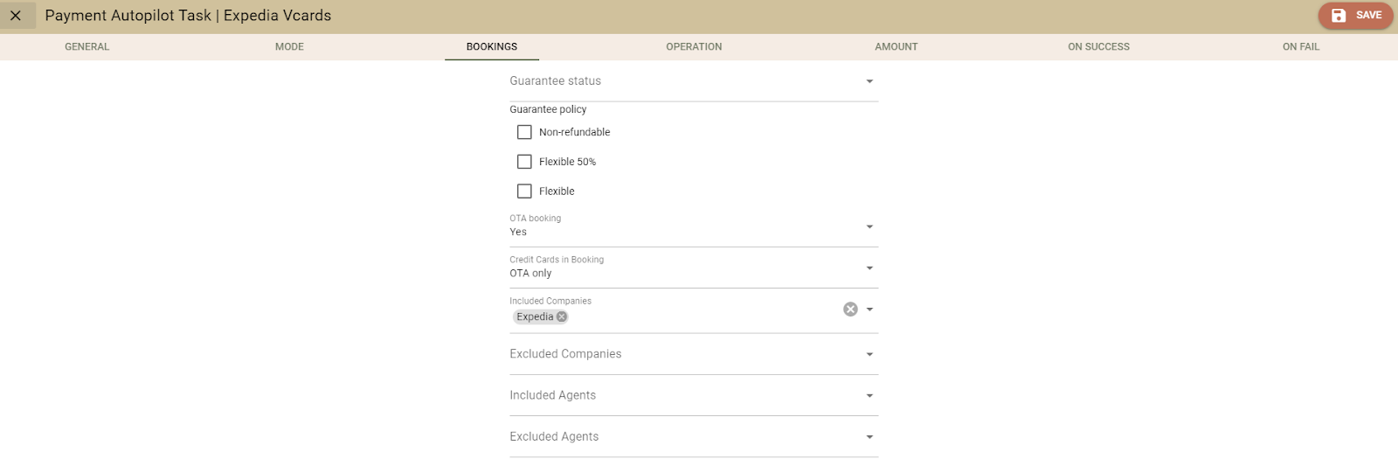Switch to the On Success tab
The image size is (1398, 473).
click(1098, 47)
